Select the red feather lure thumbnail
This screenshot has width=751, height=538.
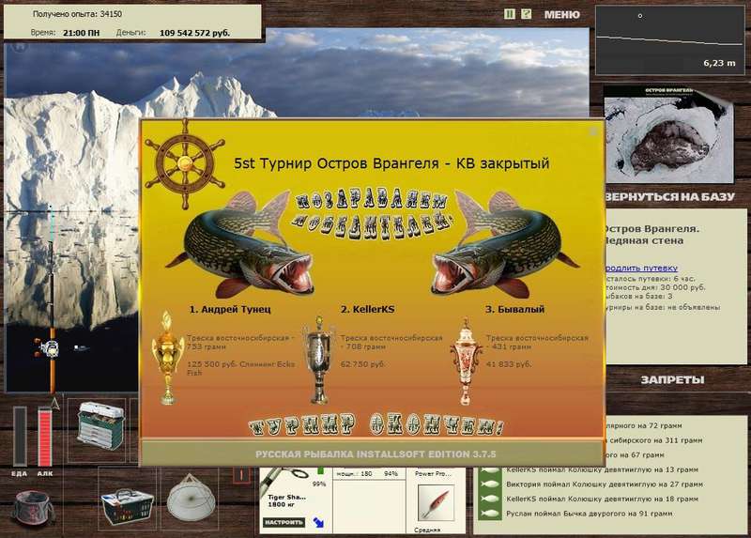click(436, 503)
